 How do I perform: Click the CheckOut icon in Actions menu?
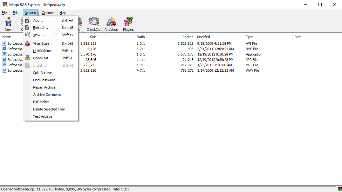click(27, 58)
